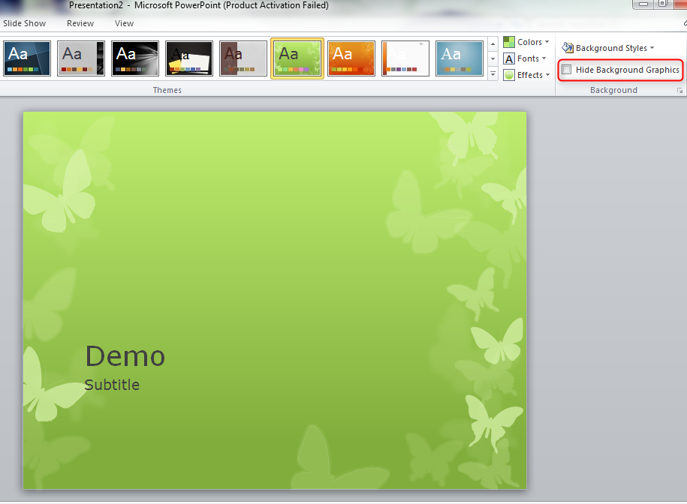Open the Colors dropdown

tap(526, 42)
